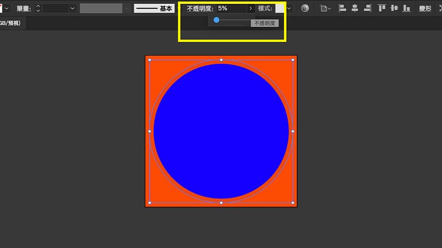
Task: Click the opacity value field showing 5%
Action: click(231, 8)
